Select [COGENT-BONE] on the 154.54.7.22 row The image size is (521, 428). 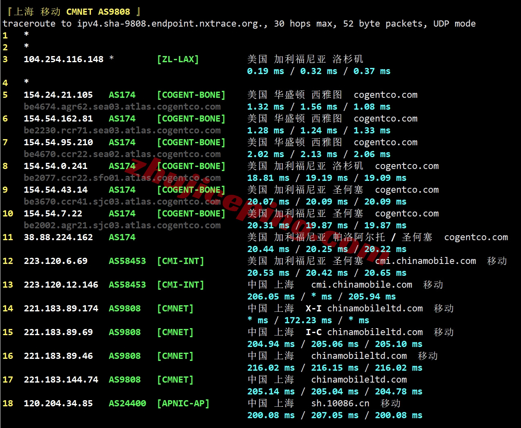pyautogui.click(x=191, y=214)
